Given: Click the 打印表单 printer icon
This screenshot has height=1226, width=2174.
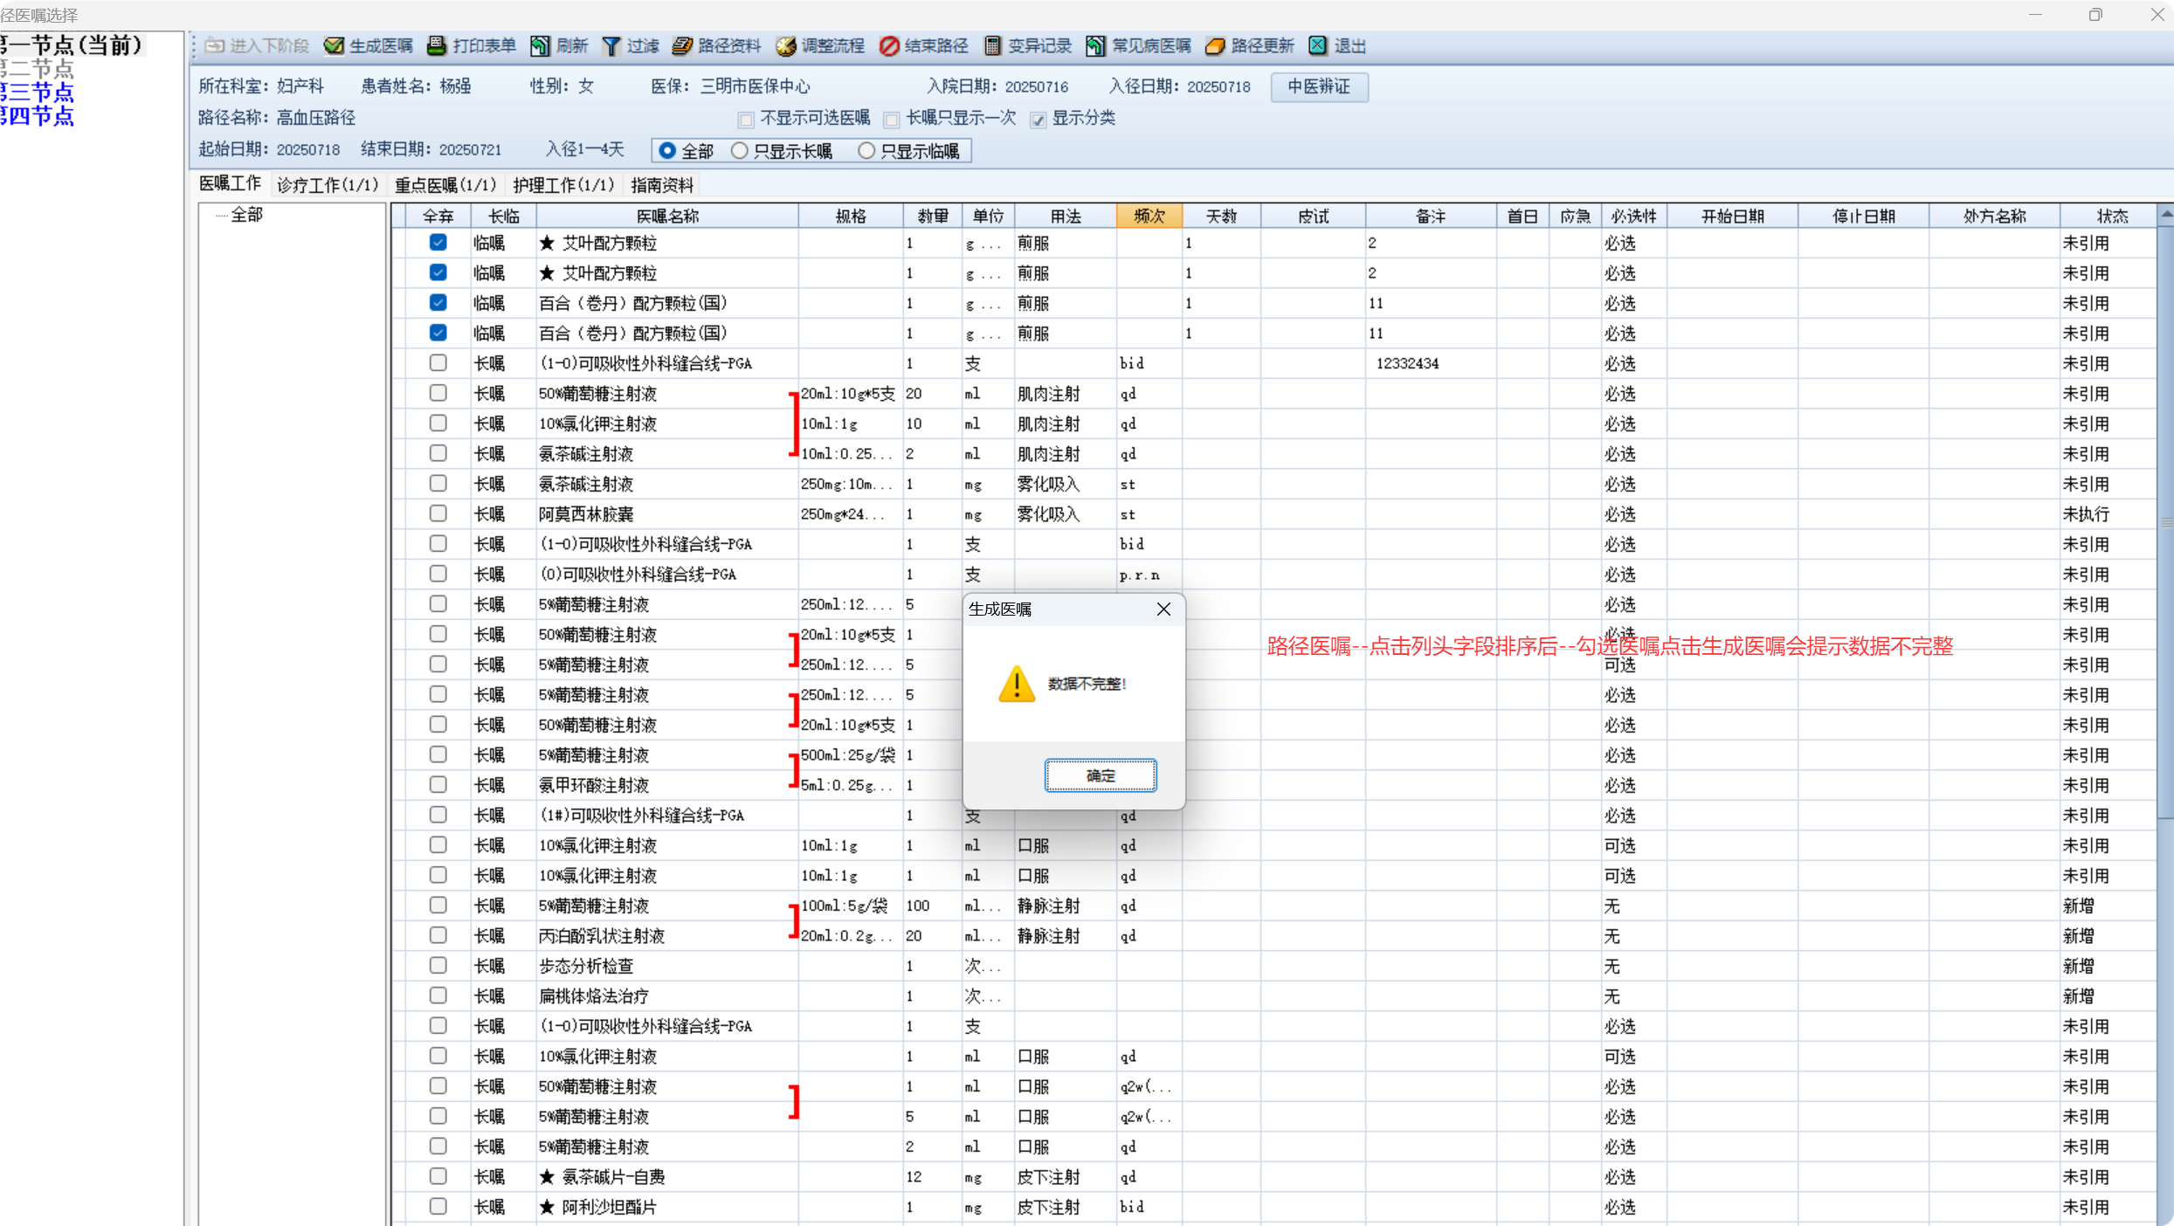Looking at the screenshot, I should pyautogui.click(x=437, y=46).
